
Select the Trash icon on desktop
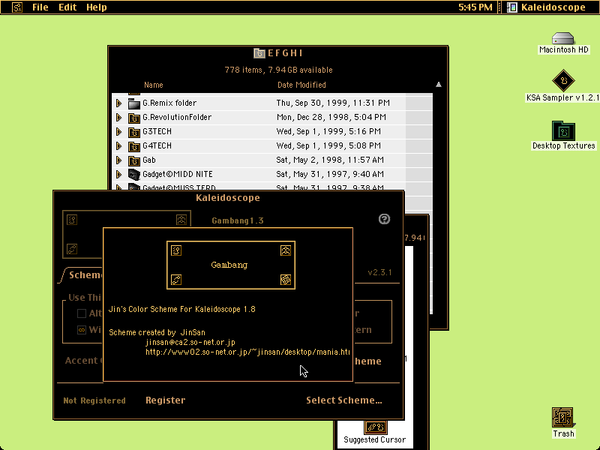pyautogui.click(x=563, y=418)
